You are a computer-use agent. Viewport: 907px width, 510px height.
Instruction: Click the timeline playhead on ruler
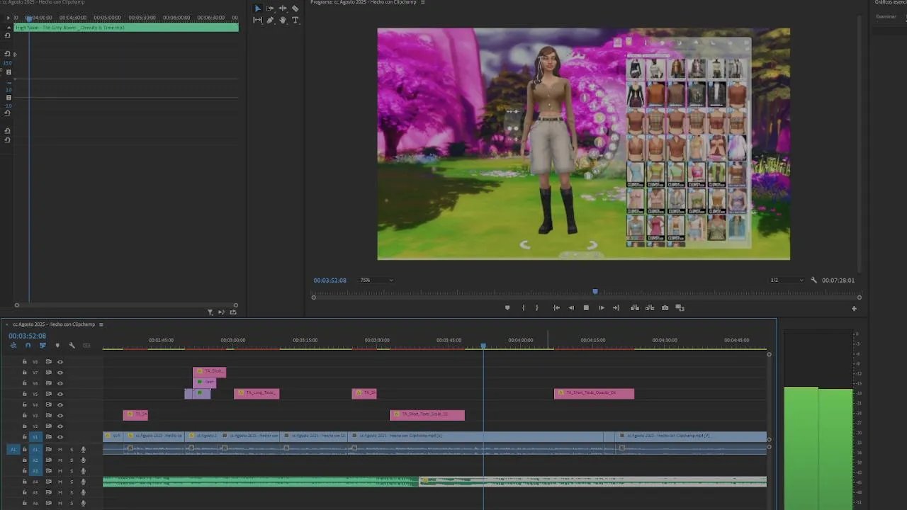point(483,346)
